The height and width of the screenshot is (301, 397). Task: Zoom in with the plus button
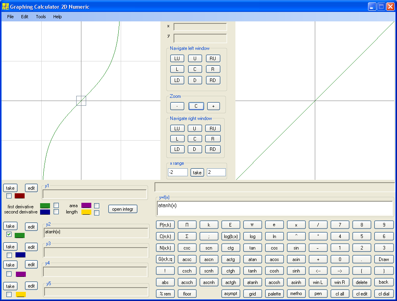pyautogui.click(x=214, y=106)
